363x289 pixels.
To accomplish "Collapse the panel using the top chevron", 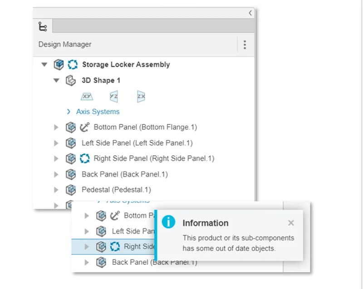I will [250, 13].
